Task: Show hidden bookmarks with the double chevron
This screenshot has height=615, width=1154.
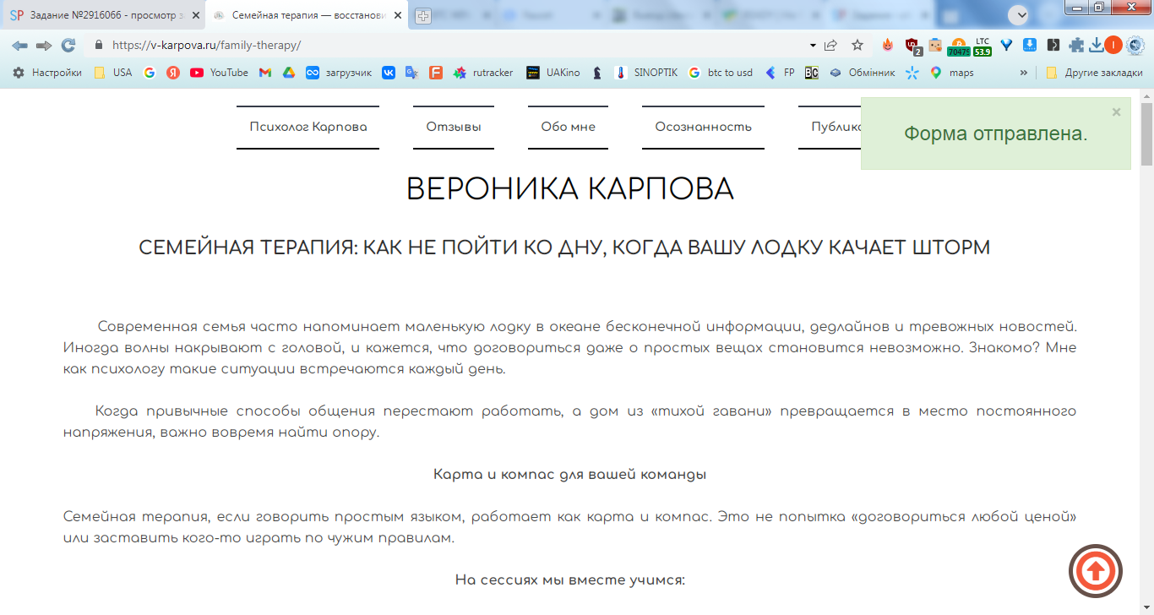Action: (x=1025, y=73)
